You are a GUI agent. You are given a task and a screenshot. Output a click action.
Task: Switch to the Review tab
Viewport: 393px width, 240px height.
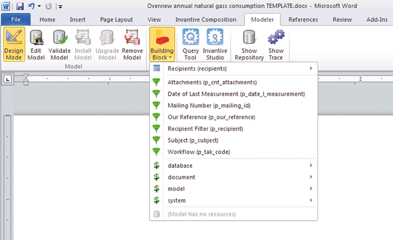pos(342,19)
